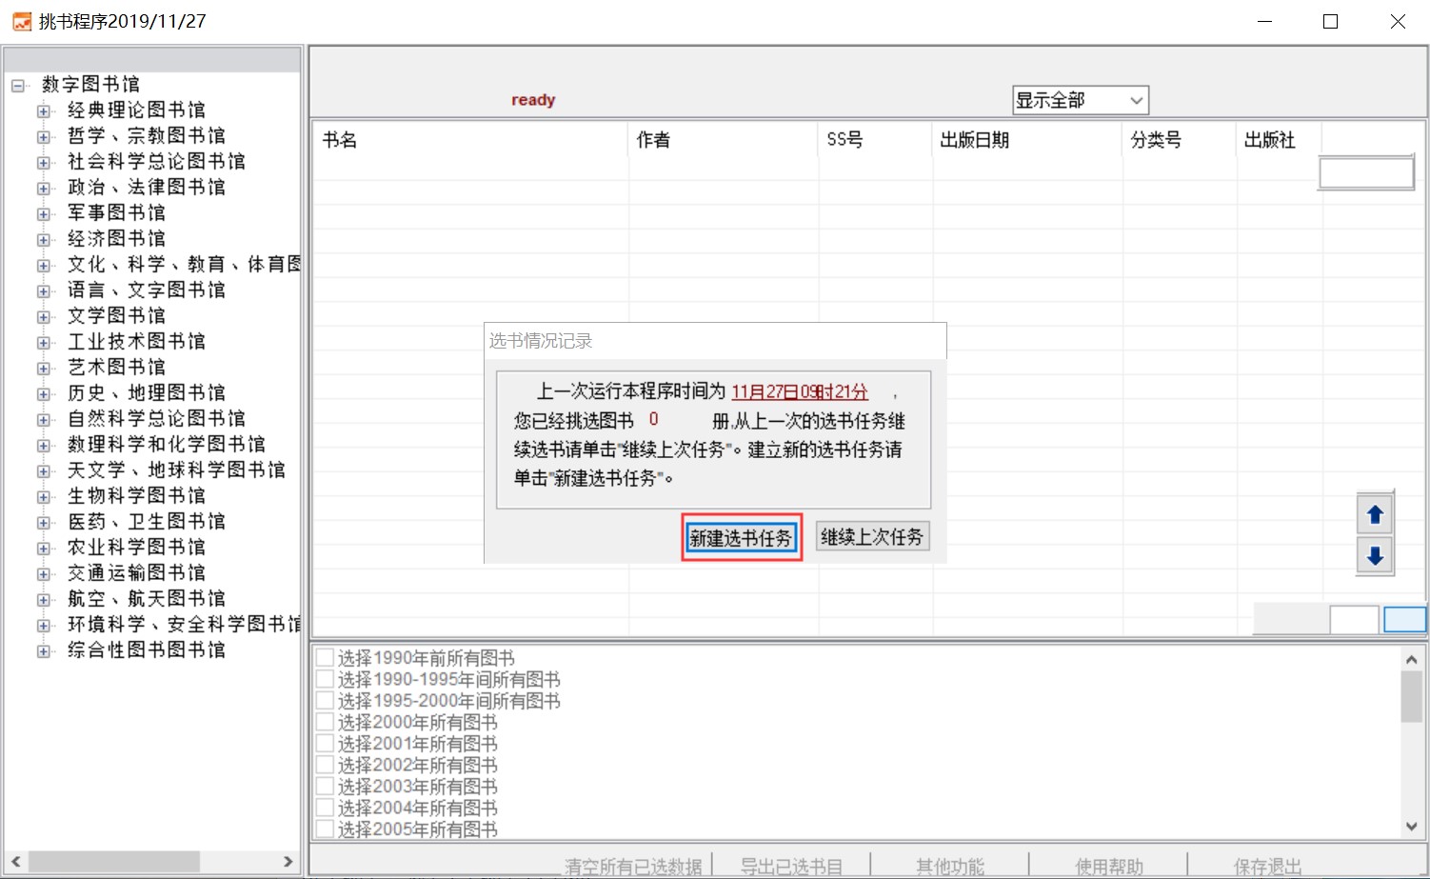Sort by the 书名 column header
Screen dimensions: 1430x879
(x=340, y=140)
